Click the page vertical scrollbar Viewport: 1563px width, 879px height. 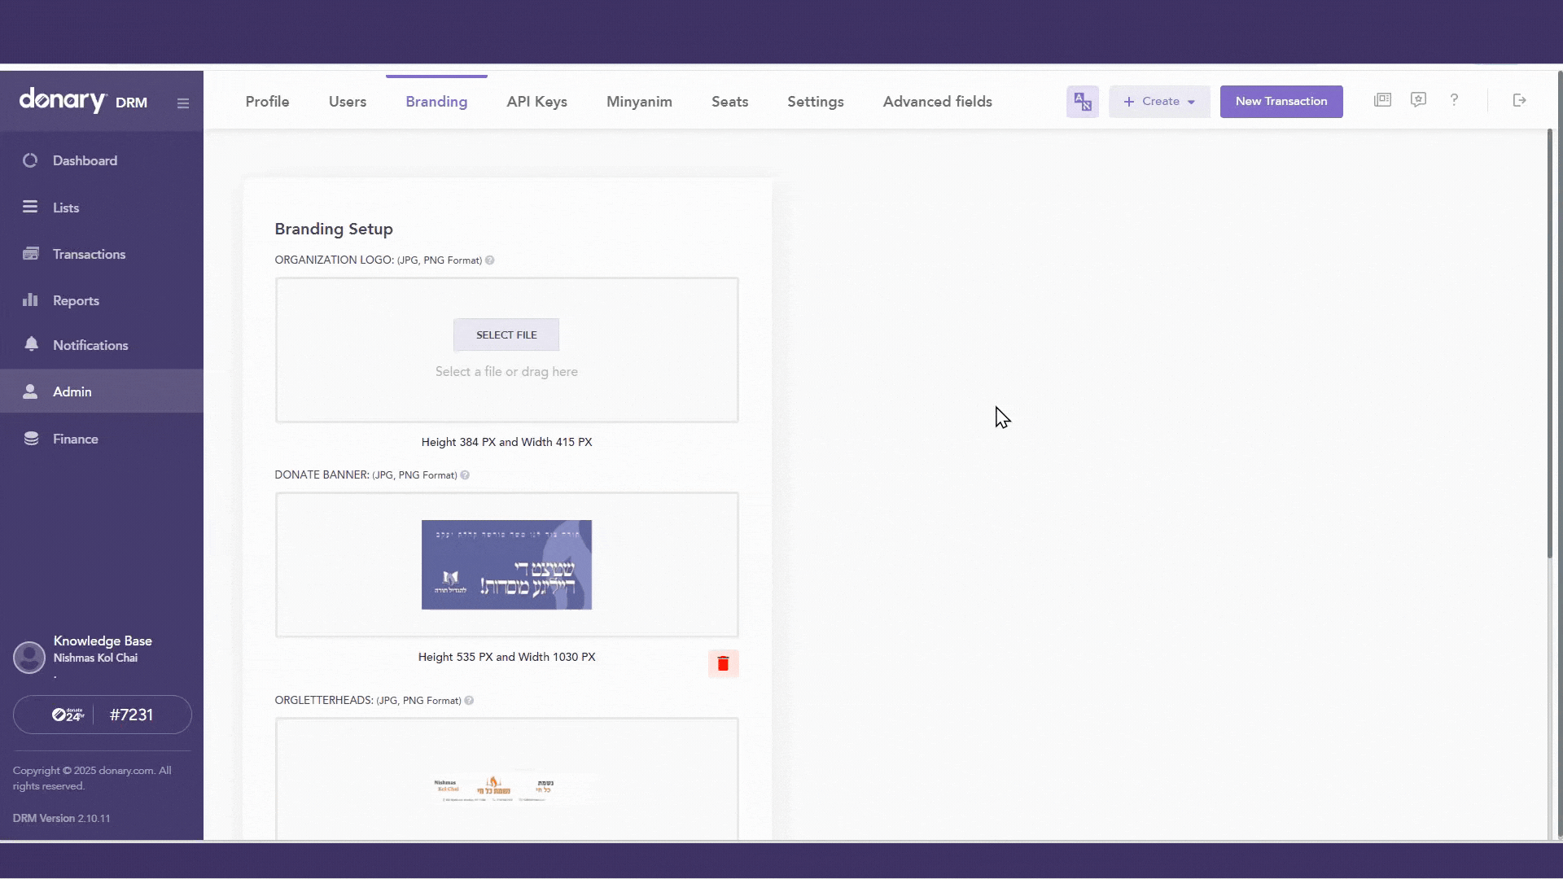coord(1550,342)
